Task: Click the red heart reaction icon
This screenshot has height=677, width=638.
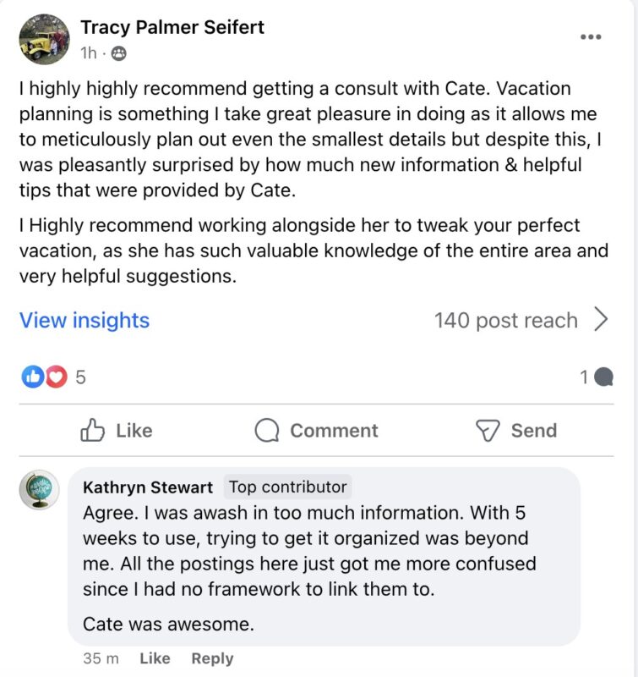Action: pos(56,377)
